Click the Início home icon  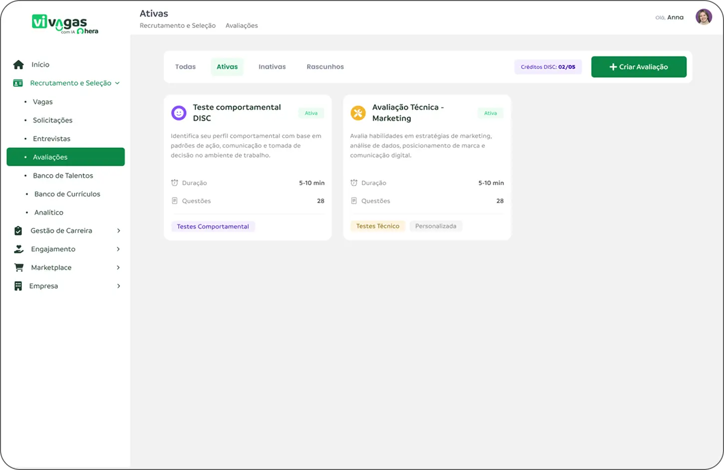tap(18, 64)
